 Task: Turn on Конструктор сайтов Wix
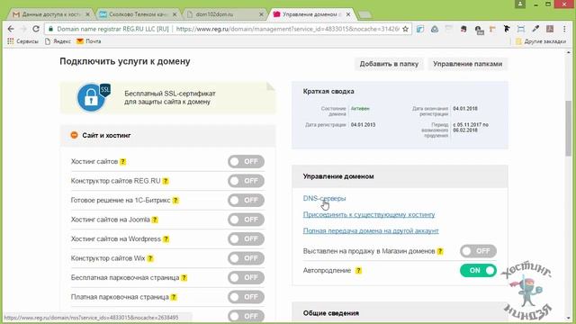[x=246, y=258]
